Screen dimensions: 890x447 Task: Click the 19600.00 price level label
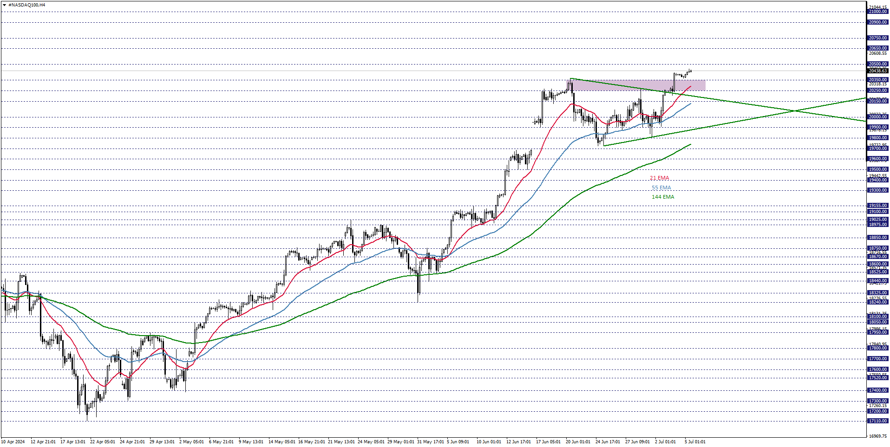coord(878,159)
